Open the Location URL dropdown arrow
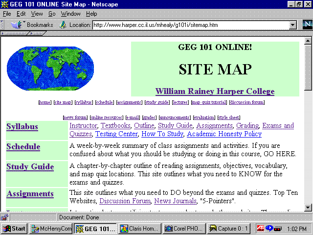 click(292, 25)
